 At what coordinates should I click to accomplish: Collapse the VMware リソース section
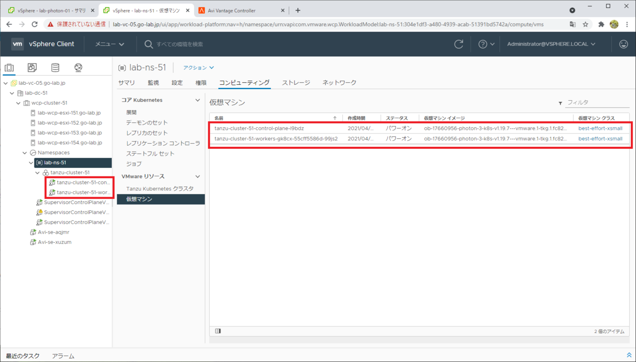pyautogui.click(x=198, y=176)
